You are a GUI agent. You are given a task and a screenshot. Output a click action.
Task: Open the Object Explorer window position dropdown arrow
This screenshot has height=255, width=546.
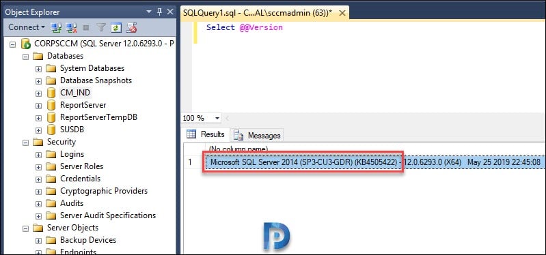149,12
